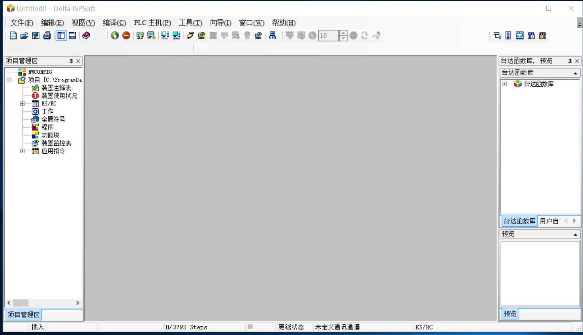Toggle the project panel view button

61,35
